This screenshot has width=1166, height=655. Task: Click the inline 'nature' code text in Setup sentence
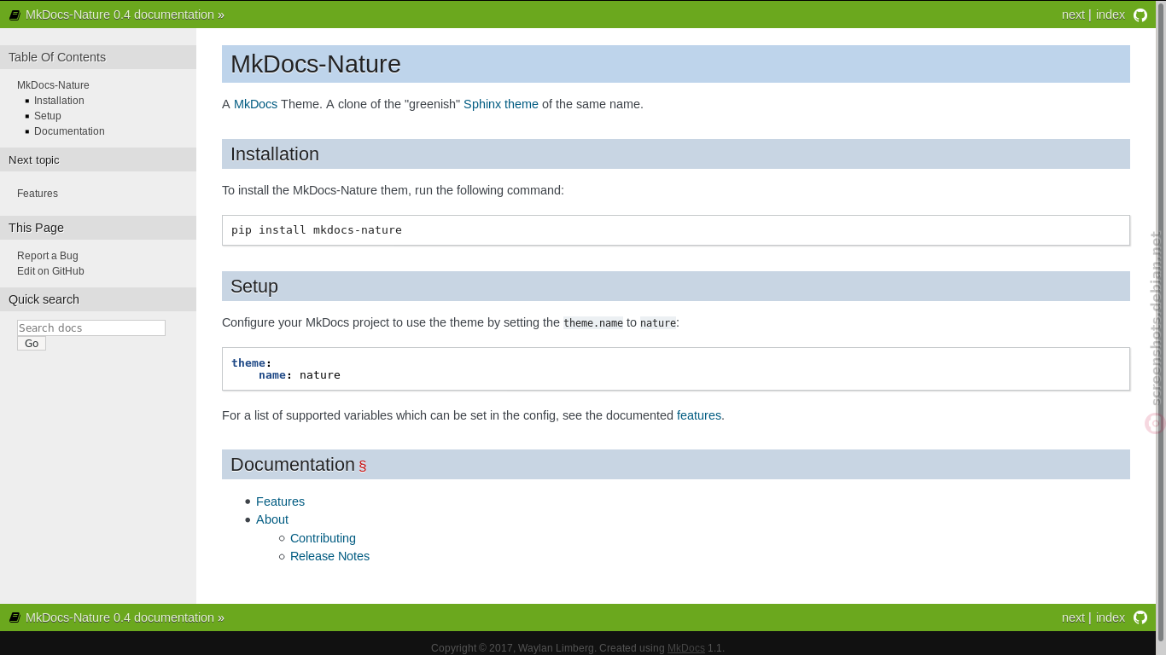click(658, 323)
